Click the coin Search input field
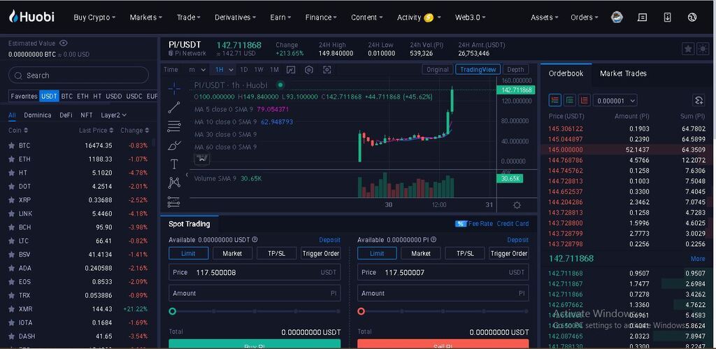 point(78,76)
